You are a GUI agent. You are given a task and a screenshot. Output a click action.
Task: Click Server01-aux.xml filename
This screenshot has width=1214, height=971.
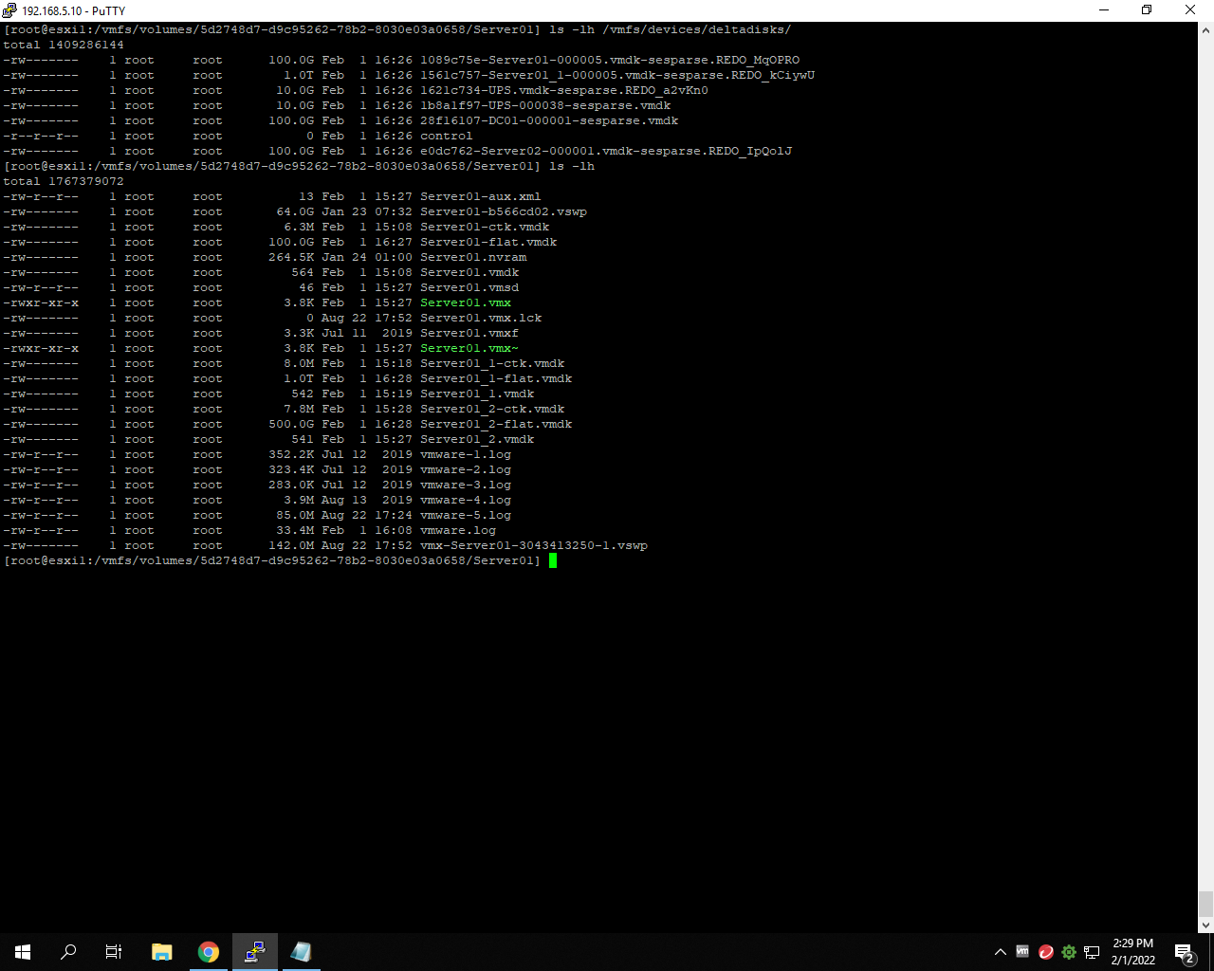point(481,196)
